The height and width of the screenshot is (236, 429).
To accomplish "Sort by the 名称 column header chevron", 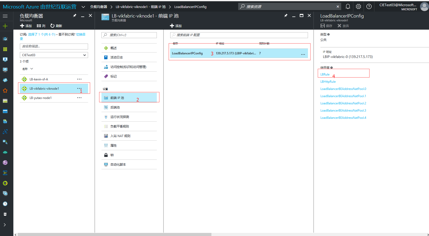I will click(32, 69).
